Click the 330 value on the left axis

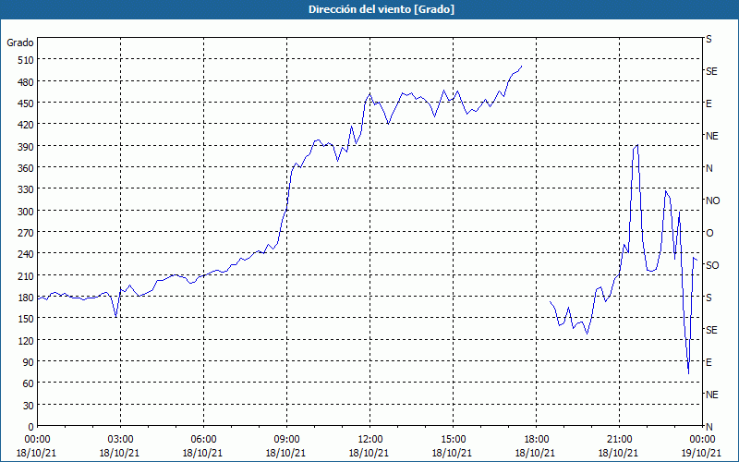(x=26, y=189)
